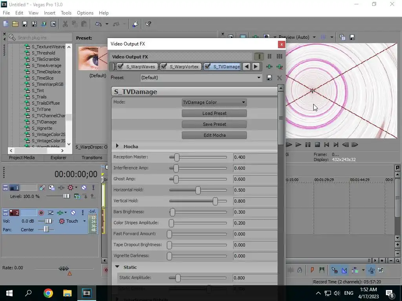Uncheck the S_TVDamage effect checkbox
This screenshot has width=402, height=301.
click(x=207, y=67)
